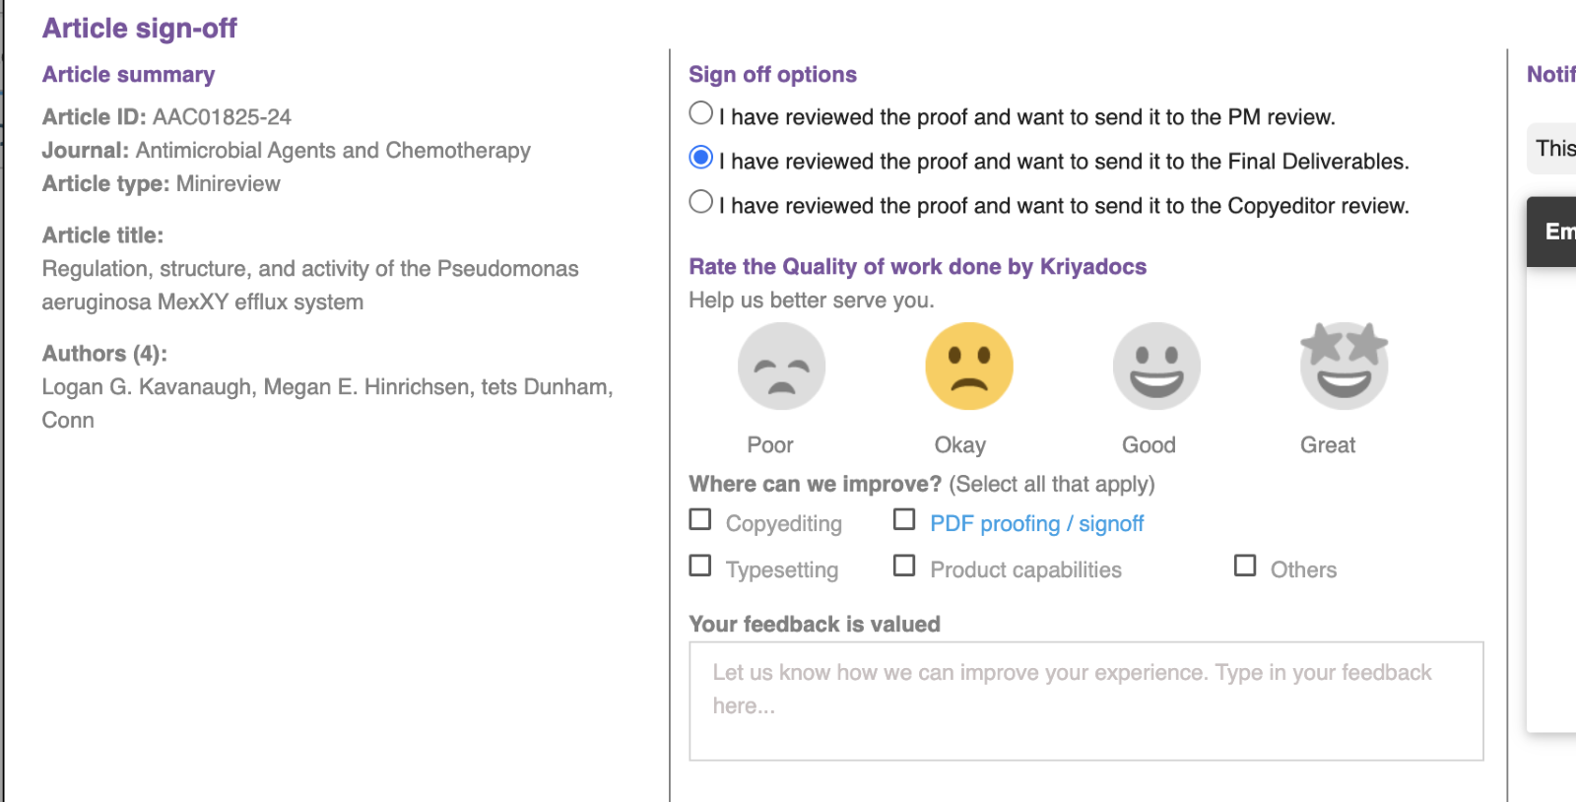This screenshot has height=802, width=1576.
Task: Tick the Copyediting checkbox
Action: [x=700, y=519]
